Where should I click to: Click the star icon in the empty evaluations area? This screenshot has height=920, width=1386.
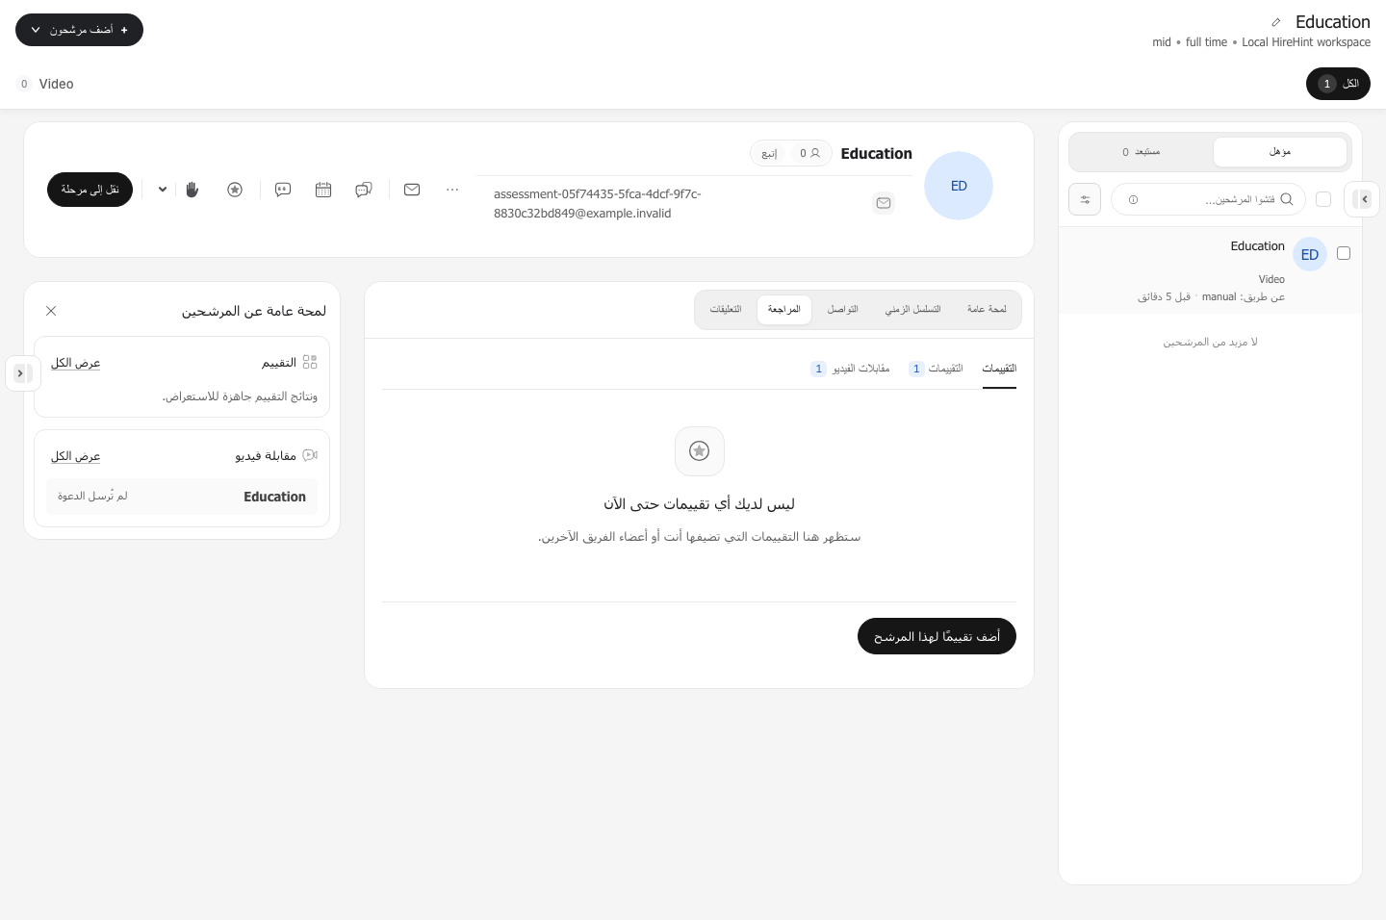(x=700, y=451)
